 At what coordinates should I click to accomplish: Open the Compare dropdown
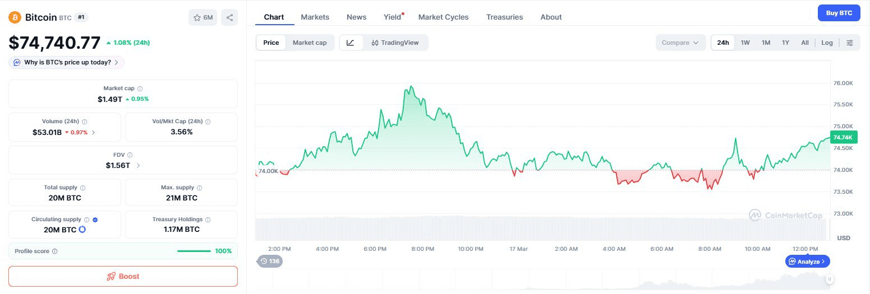[x=680, y=43]
